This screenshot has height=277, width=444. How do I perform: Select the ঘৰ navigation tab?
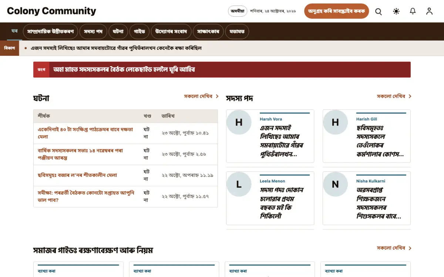(x=14, y=31)
